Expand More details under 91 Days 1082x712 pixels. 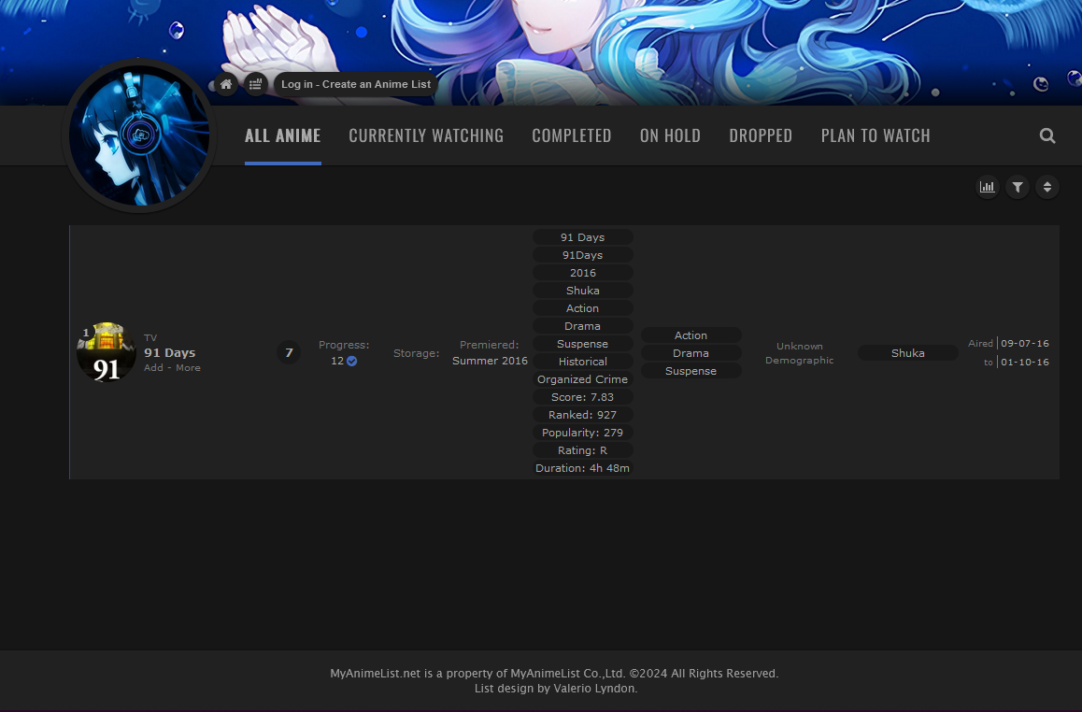[188, 367]
